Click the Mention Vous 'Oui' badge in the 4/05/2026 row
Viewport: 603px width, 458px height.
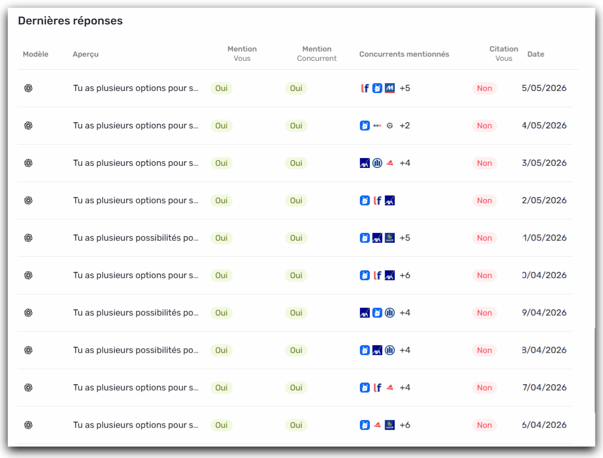(221, 125)
